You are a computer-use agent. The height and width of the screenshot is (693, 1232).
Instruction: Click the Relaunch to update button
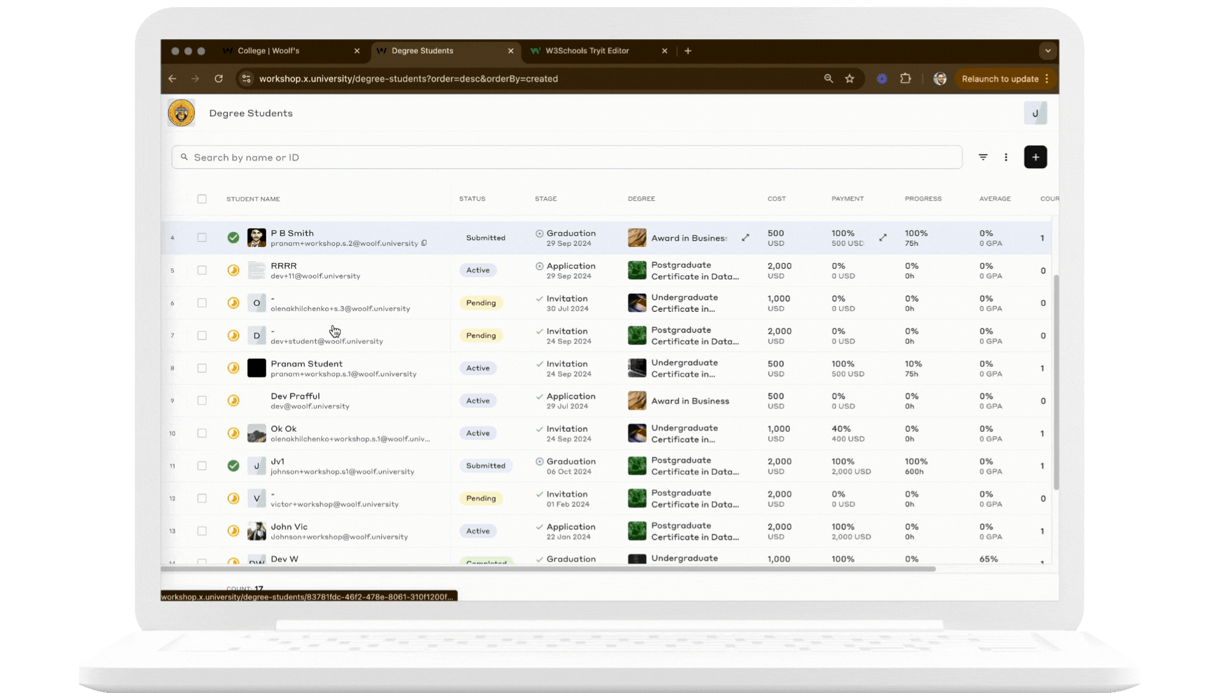click(x=1001, y=78)
